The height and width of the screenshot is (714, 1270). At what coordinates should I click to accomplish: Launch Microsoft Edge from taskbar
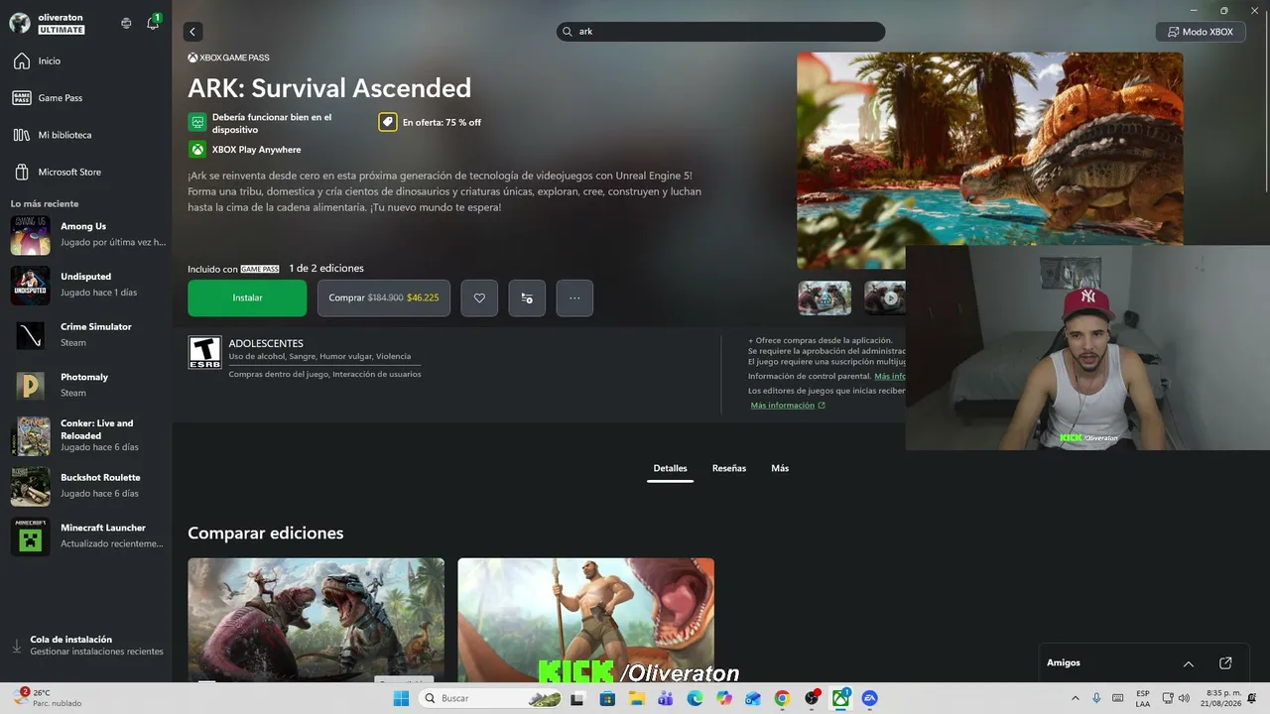[695, 698]
